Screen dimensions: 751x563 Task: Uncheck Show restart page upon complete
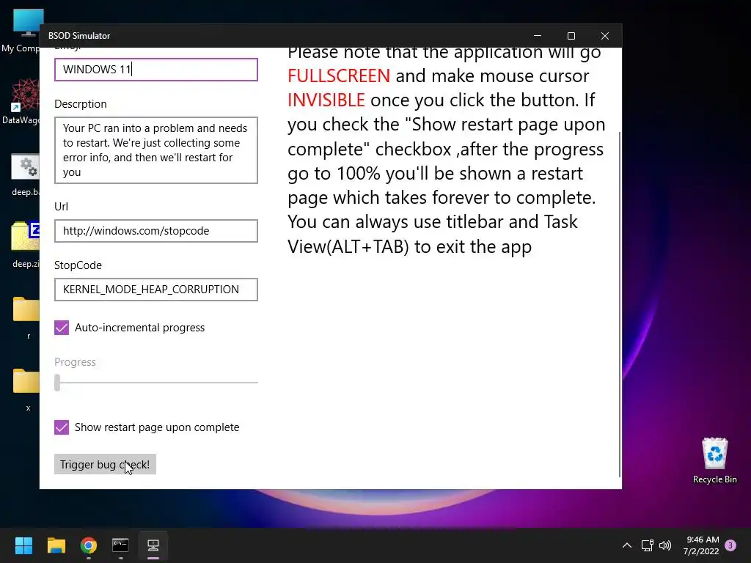coord(62,427)
